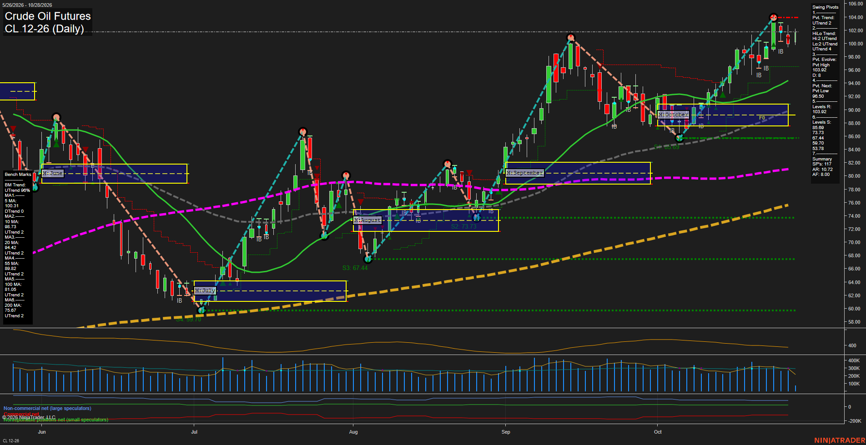Image resolution: width=866 pixels, height=445 pixels.
Task: Click the Swing Pivots panel heading
Action: [x=825, y=7]
